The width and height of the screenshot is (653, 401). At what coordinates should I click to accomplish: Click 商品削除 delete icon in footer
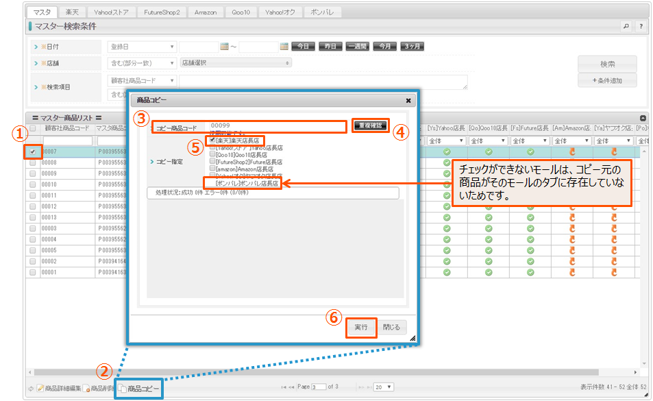86,388
